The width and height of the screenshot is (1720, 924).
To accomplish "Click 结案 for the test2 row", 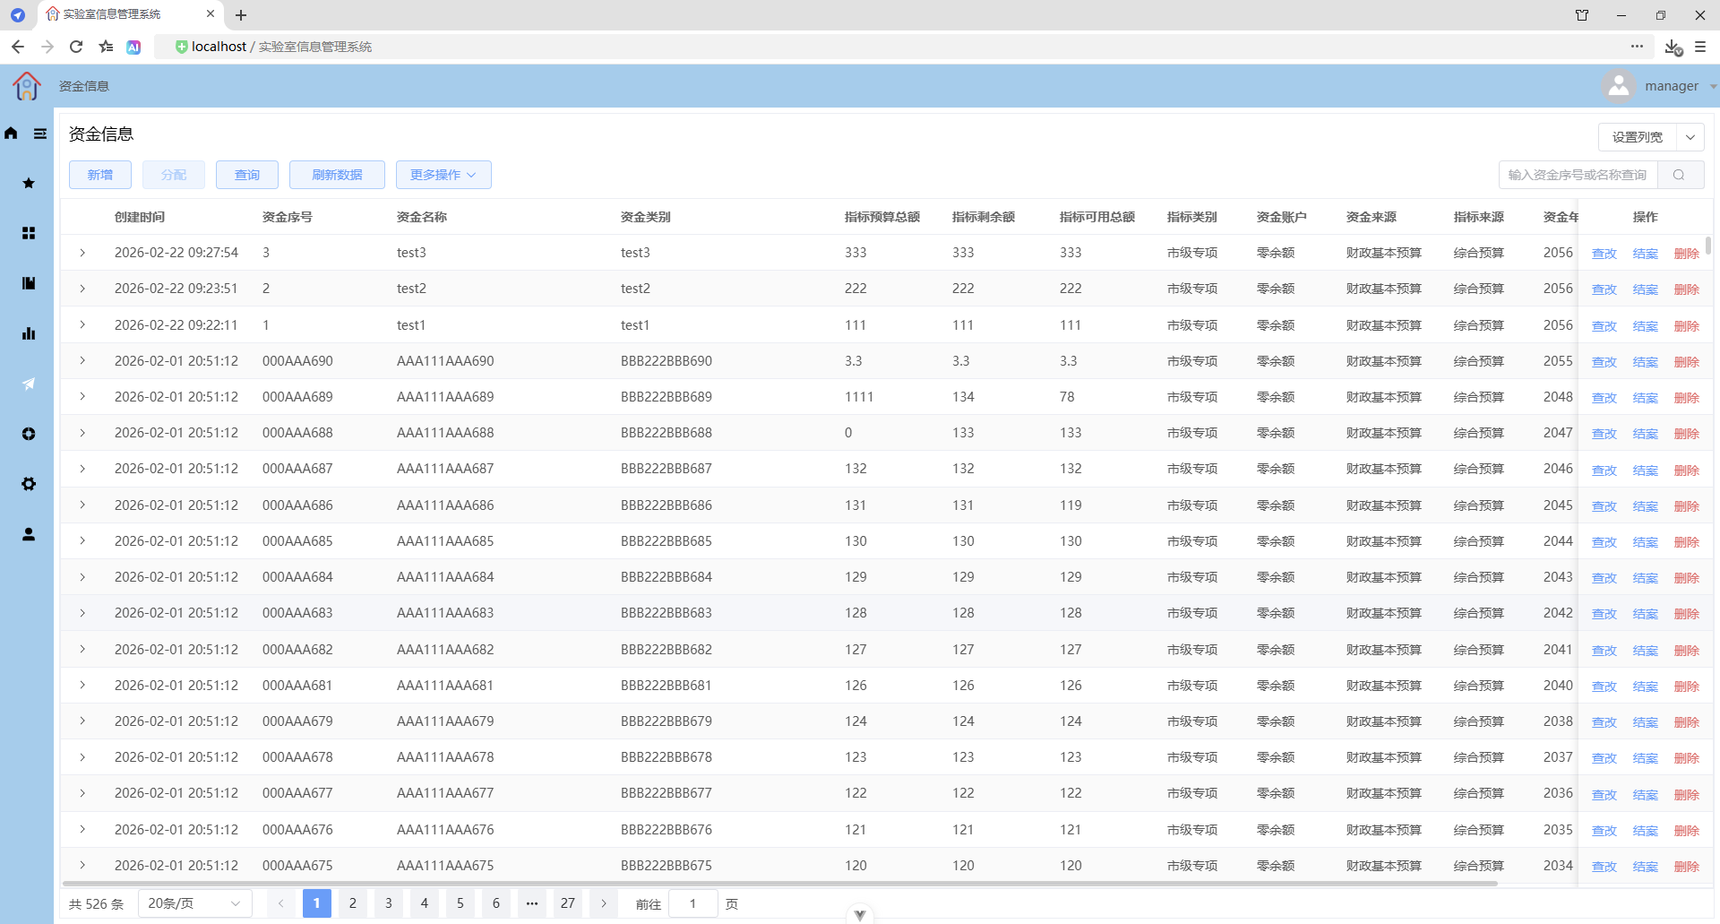I will (1646, 289).
